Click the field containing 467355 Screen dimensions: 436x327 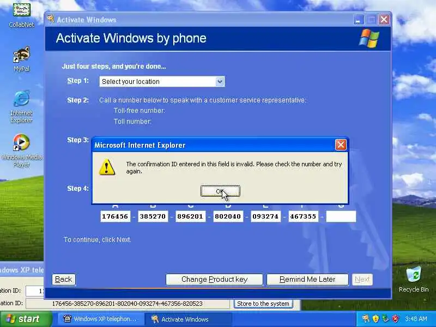(x=303, y=216)
